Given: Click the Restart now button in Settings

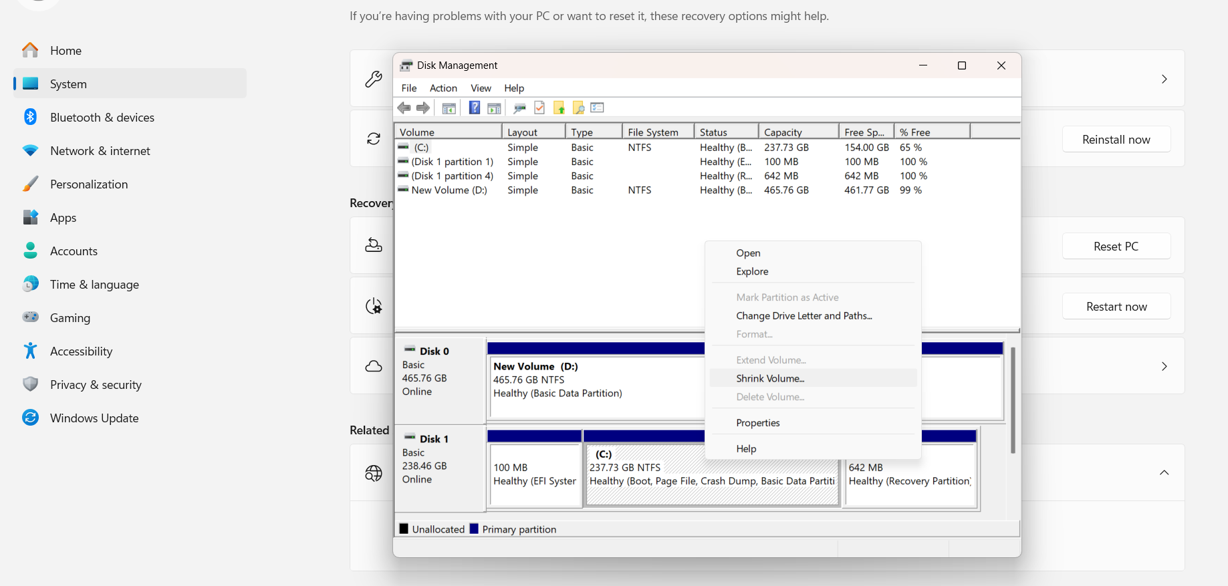Looking at the screenshot, I should (1116, 306).
